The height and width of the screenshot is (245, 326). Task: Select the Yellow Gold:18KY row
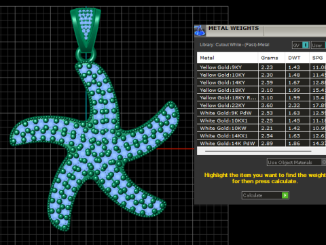[x=261, y=90]
